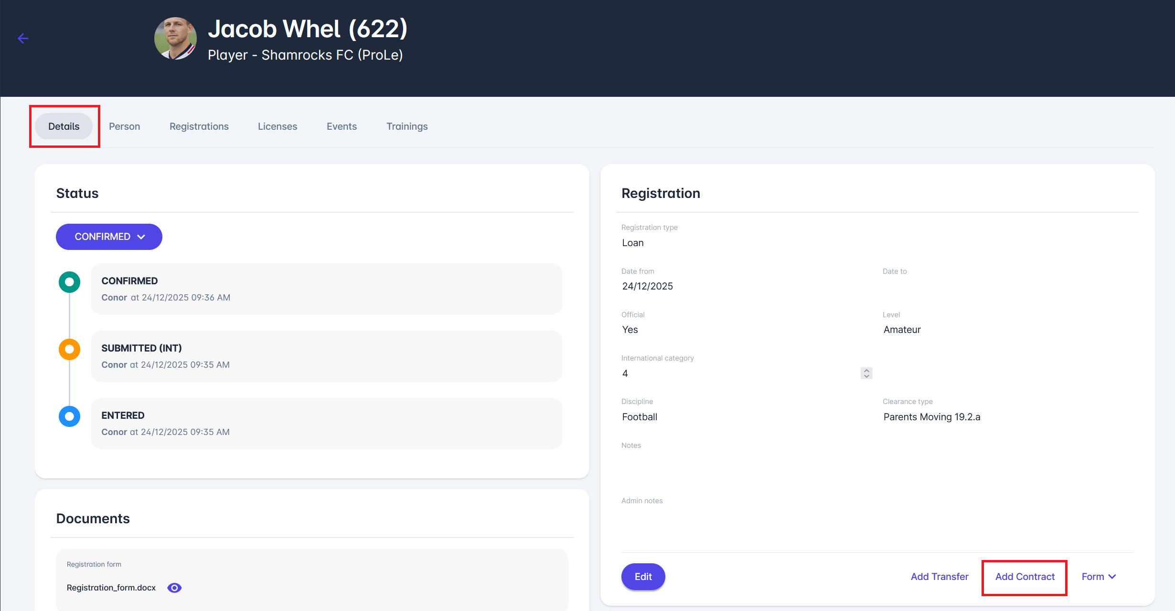Click the International category stepper arrows
The image size is (1175, 611).
pyautogui.click(x=866, y=373)
